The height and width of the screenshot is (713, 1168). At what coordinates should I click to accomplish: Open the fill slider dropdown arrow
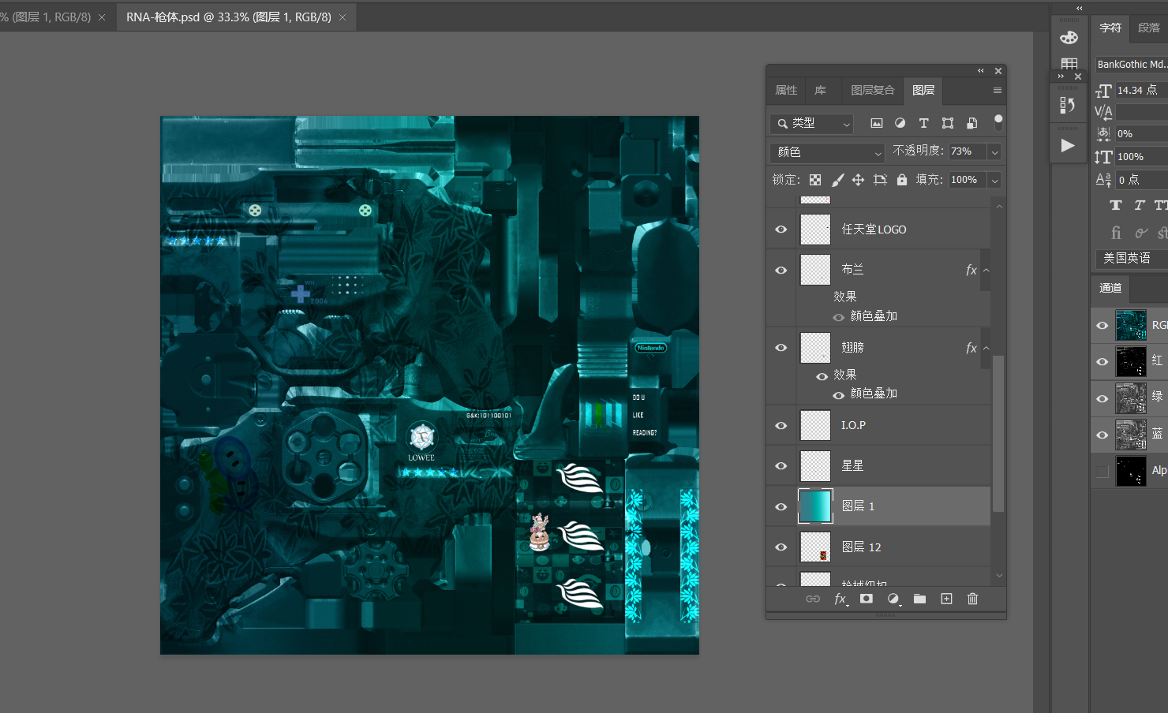[994, 181]
